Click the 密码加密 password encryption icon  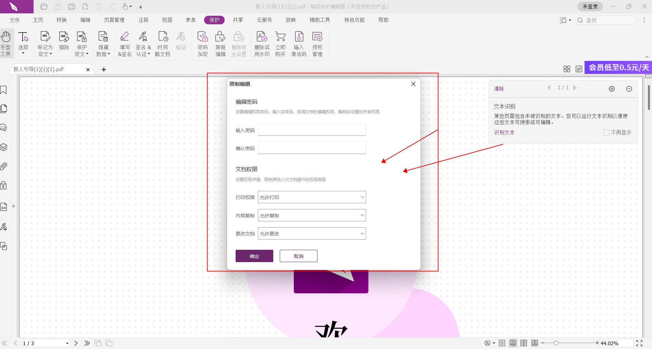coord(202,44)
